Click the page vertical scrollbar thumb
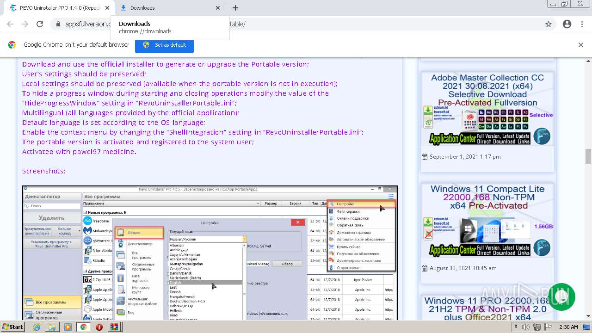592x333 pixels. tap(588, 156)
